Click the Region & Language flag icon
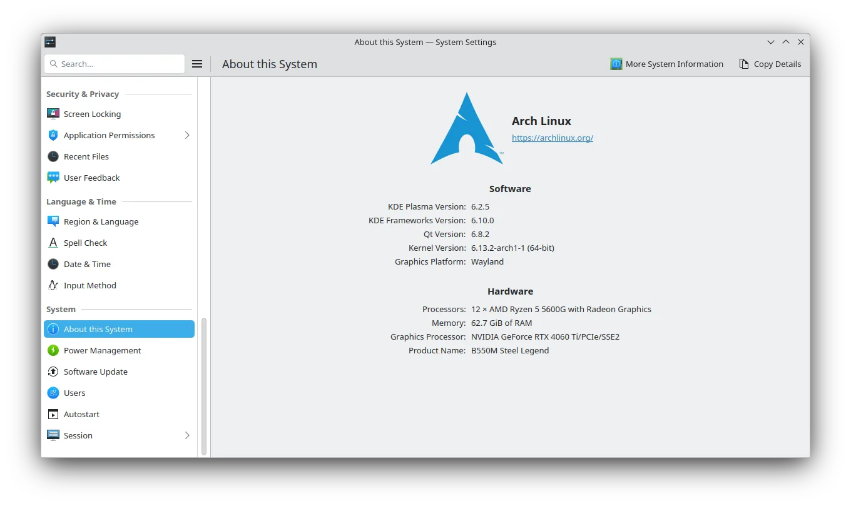 [53, 221]
